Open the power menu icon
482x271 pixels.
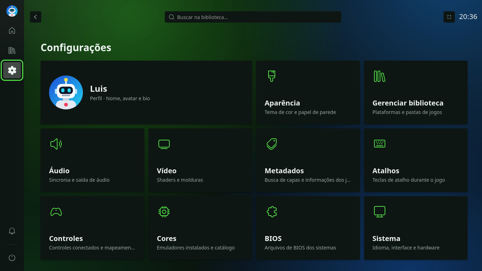coord(12,258)
